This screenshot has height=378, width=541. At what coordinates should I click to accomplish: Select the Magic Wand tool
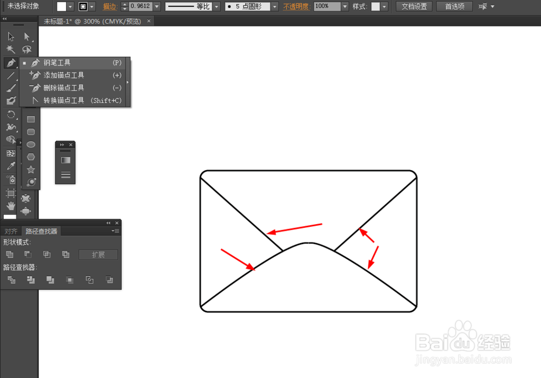(x=11, y=49)
